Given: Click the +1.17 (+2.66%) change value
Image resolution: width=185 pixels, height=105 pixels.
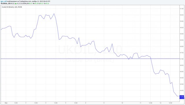Looking at the screenshot, I should tap(22, 3).
